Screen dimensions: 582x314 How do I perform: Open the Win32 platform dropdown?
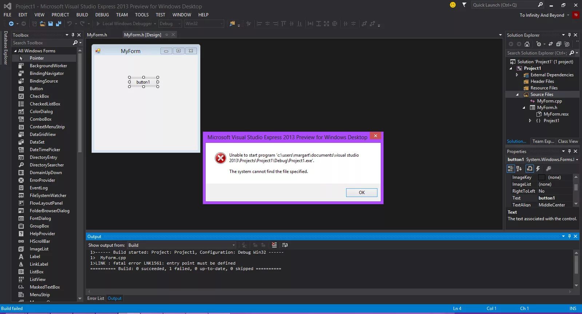pyautogui.click(x=204, y=24)
